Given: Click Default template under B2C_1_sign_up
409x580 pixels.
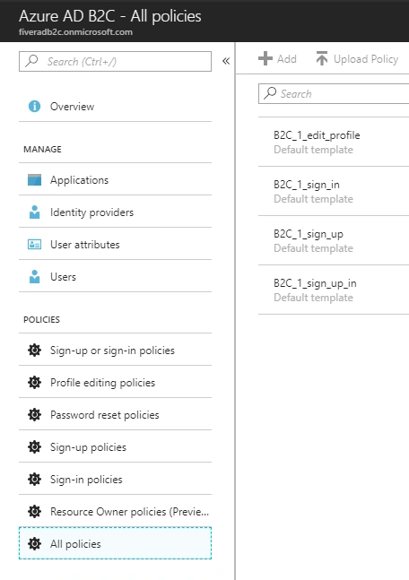Looking at the screenshot, I should click(x=313, y=248).
